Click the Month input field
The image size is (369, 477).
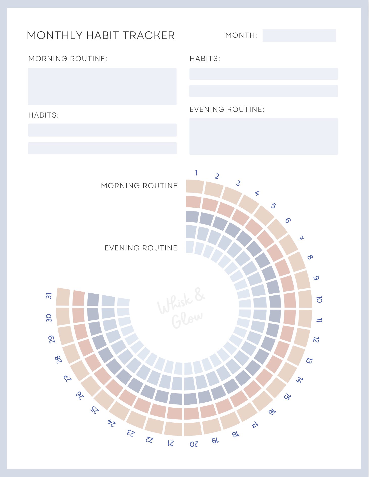pos(299,35)
